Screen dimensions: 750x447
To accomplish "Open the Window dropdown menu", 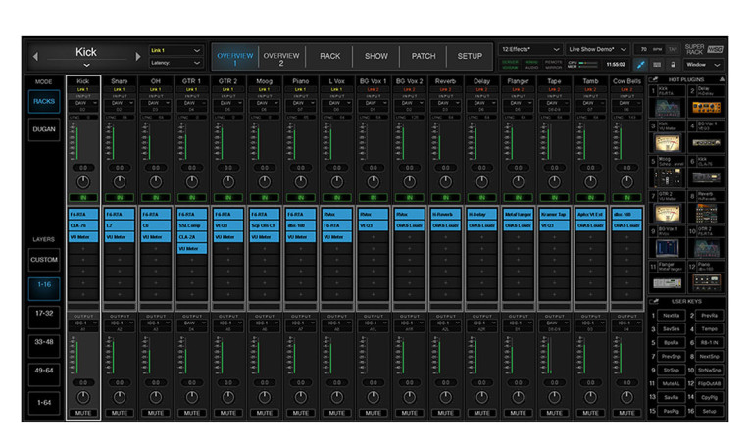I will pos(703,64).
